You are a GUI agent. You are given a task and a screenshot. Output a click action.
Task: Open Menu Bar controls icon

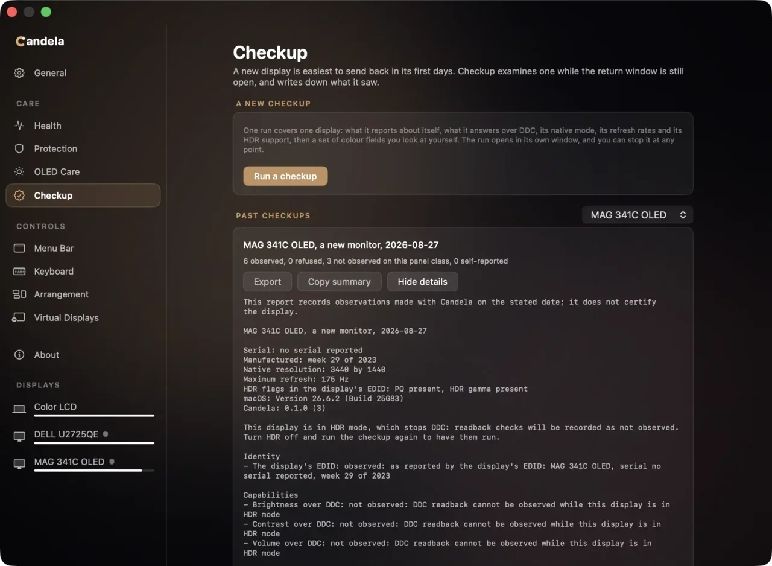pos(19,248)
